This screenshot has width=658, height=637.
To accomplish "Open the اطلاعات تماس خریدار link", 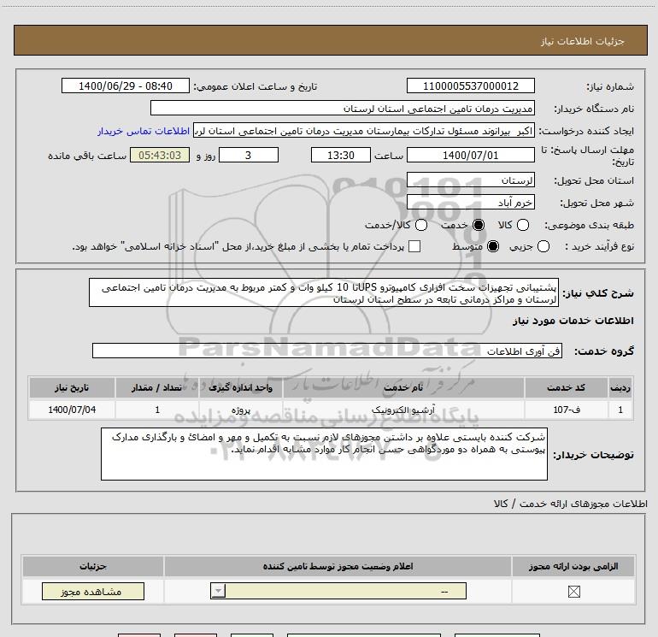I will (x=144, y=131).
